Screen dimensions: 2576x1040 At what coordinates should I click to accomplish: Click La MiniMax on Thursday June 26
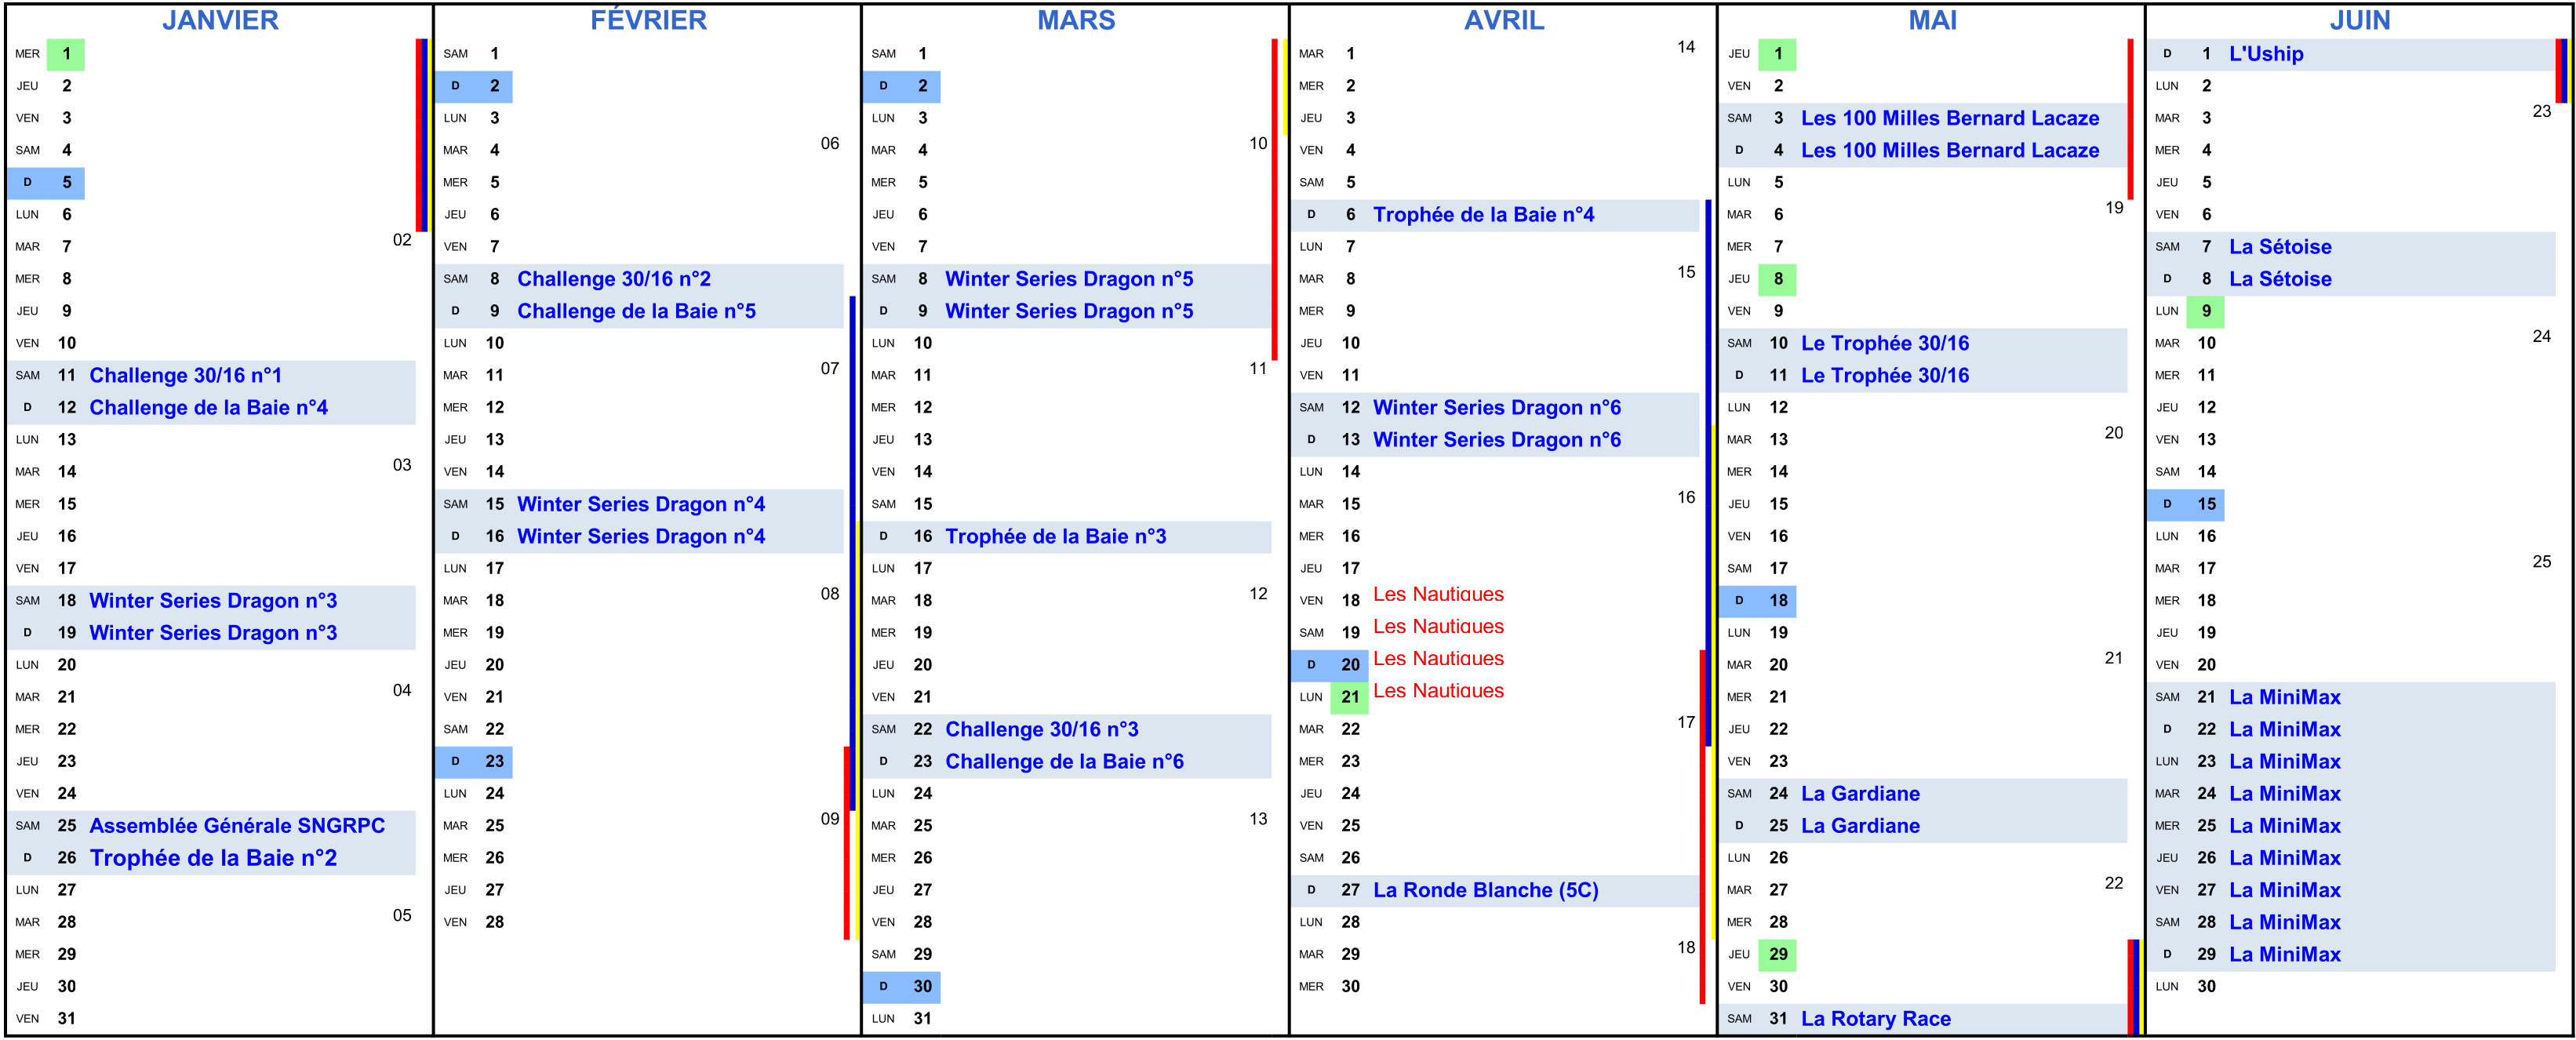tap(2285, 858)
